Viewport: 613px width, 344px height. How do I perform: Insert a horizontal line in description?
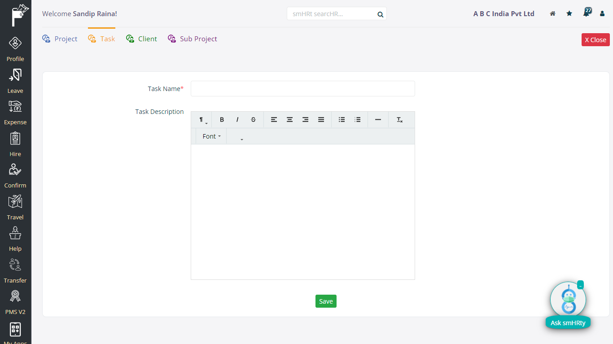point(378,120)
